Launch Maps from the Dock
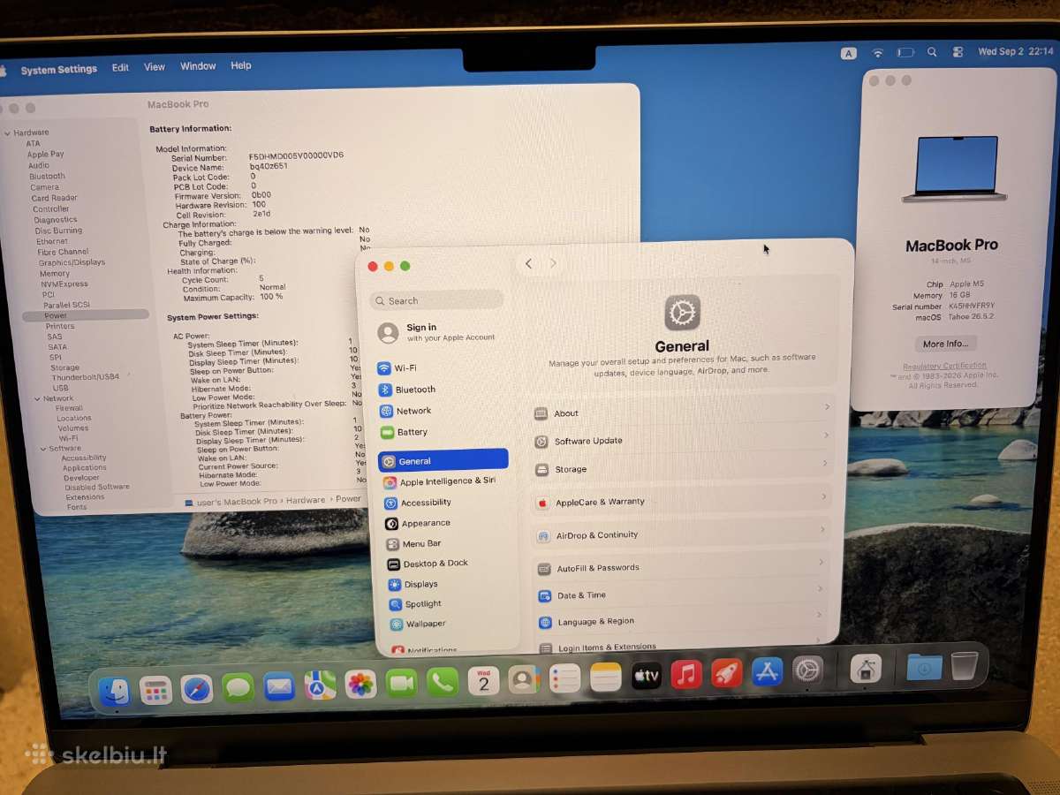Viewport: 1060px width, 795px height. pyautogui.click(x=320, y=685)
